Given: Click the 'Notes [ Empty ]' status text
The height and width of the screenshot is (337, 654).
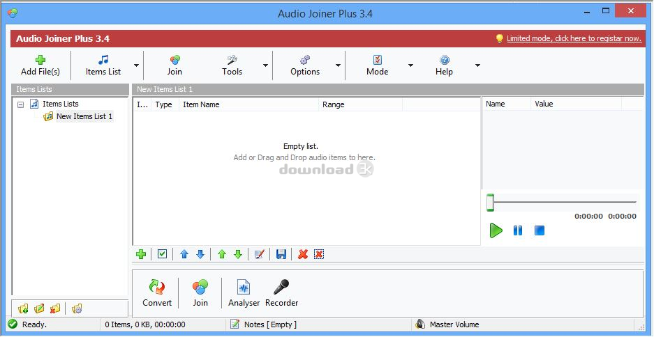Looking at the screenshot, I should click(x=270, y=324).
